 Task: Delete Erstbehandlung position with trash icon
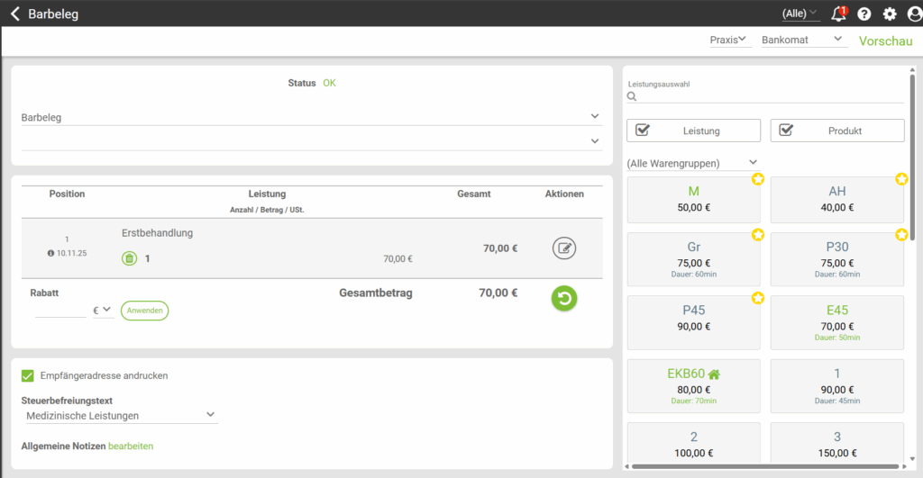tap(129, 258)
